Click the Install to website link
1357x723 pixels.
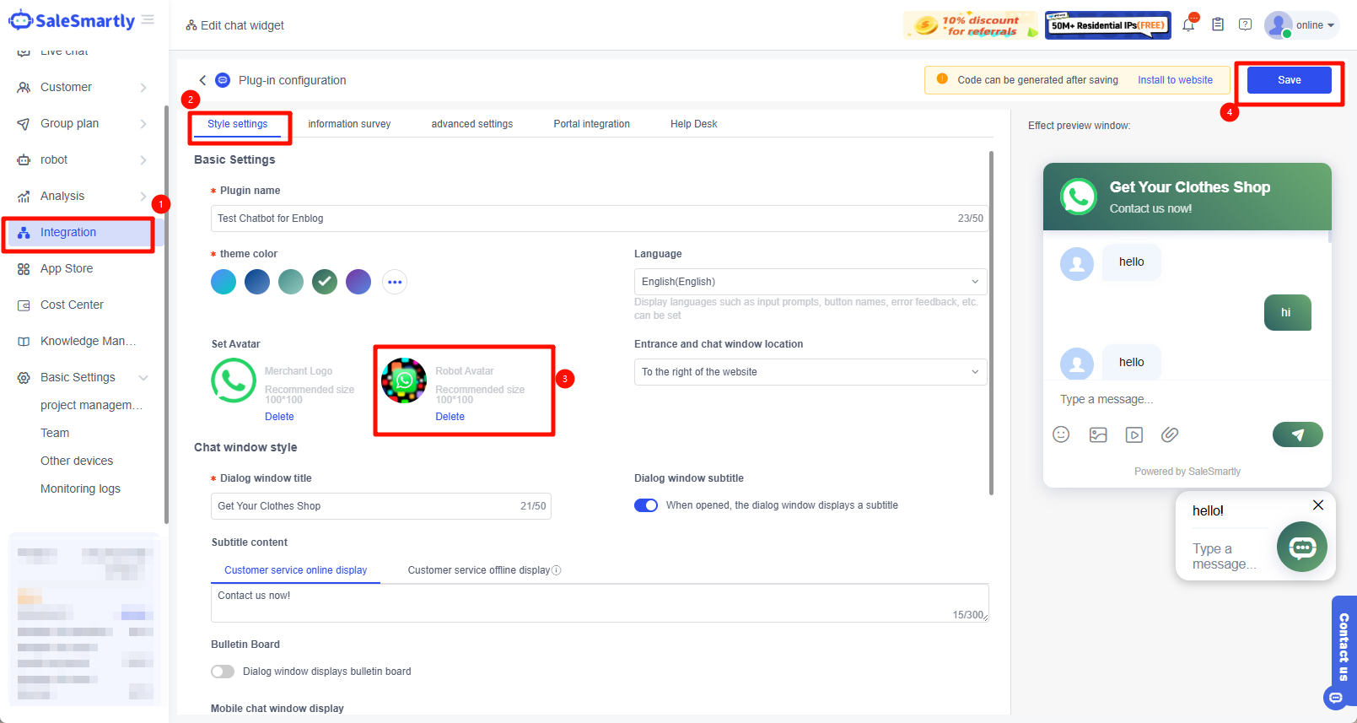(x=1175, y=80)
